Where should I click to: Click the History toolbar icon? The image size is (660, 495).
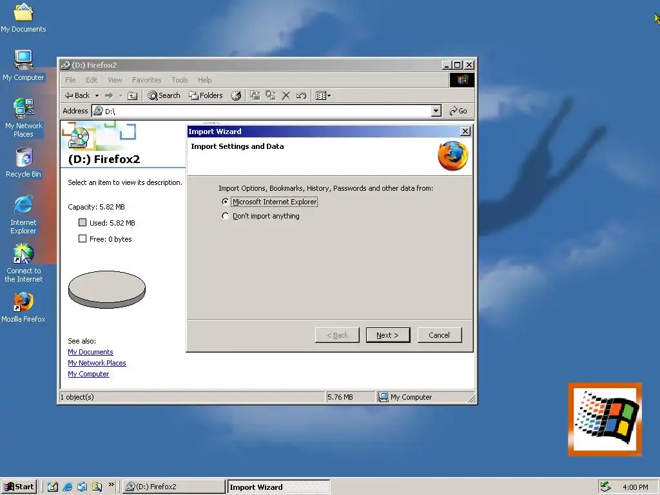coord(236,95)
